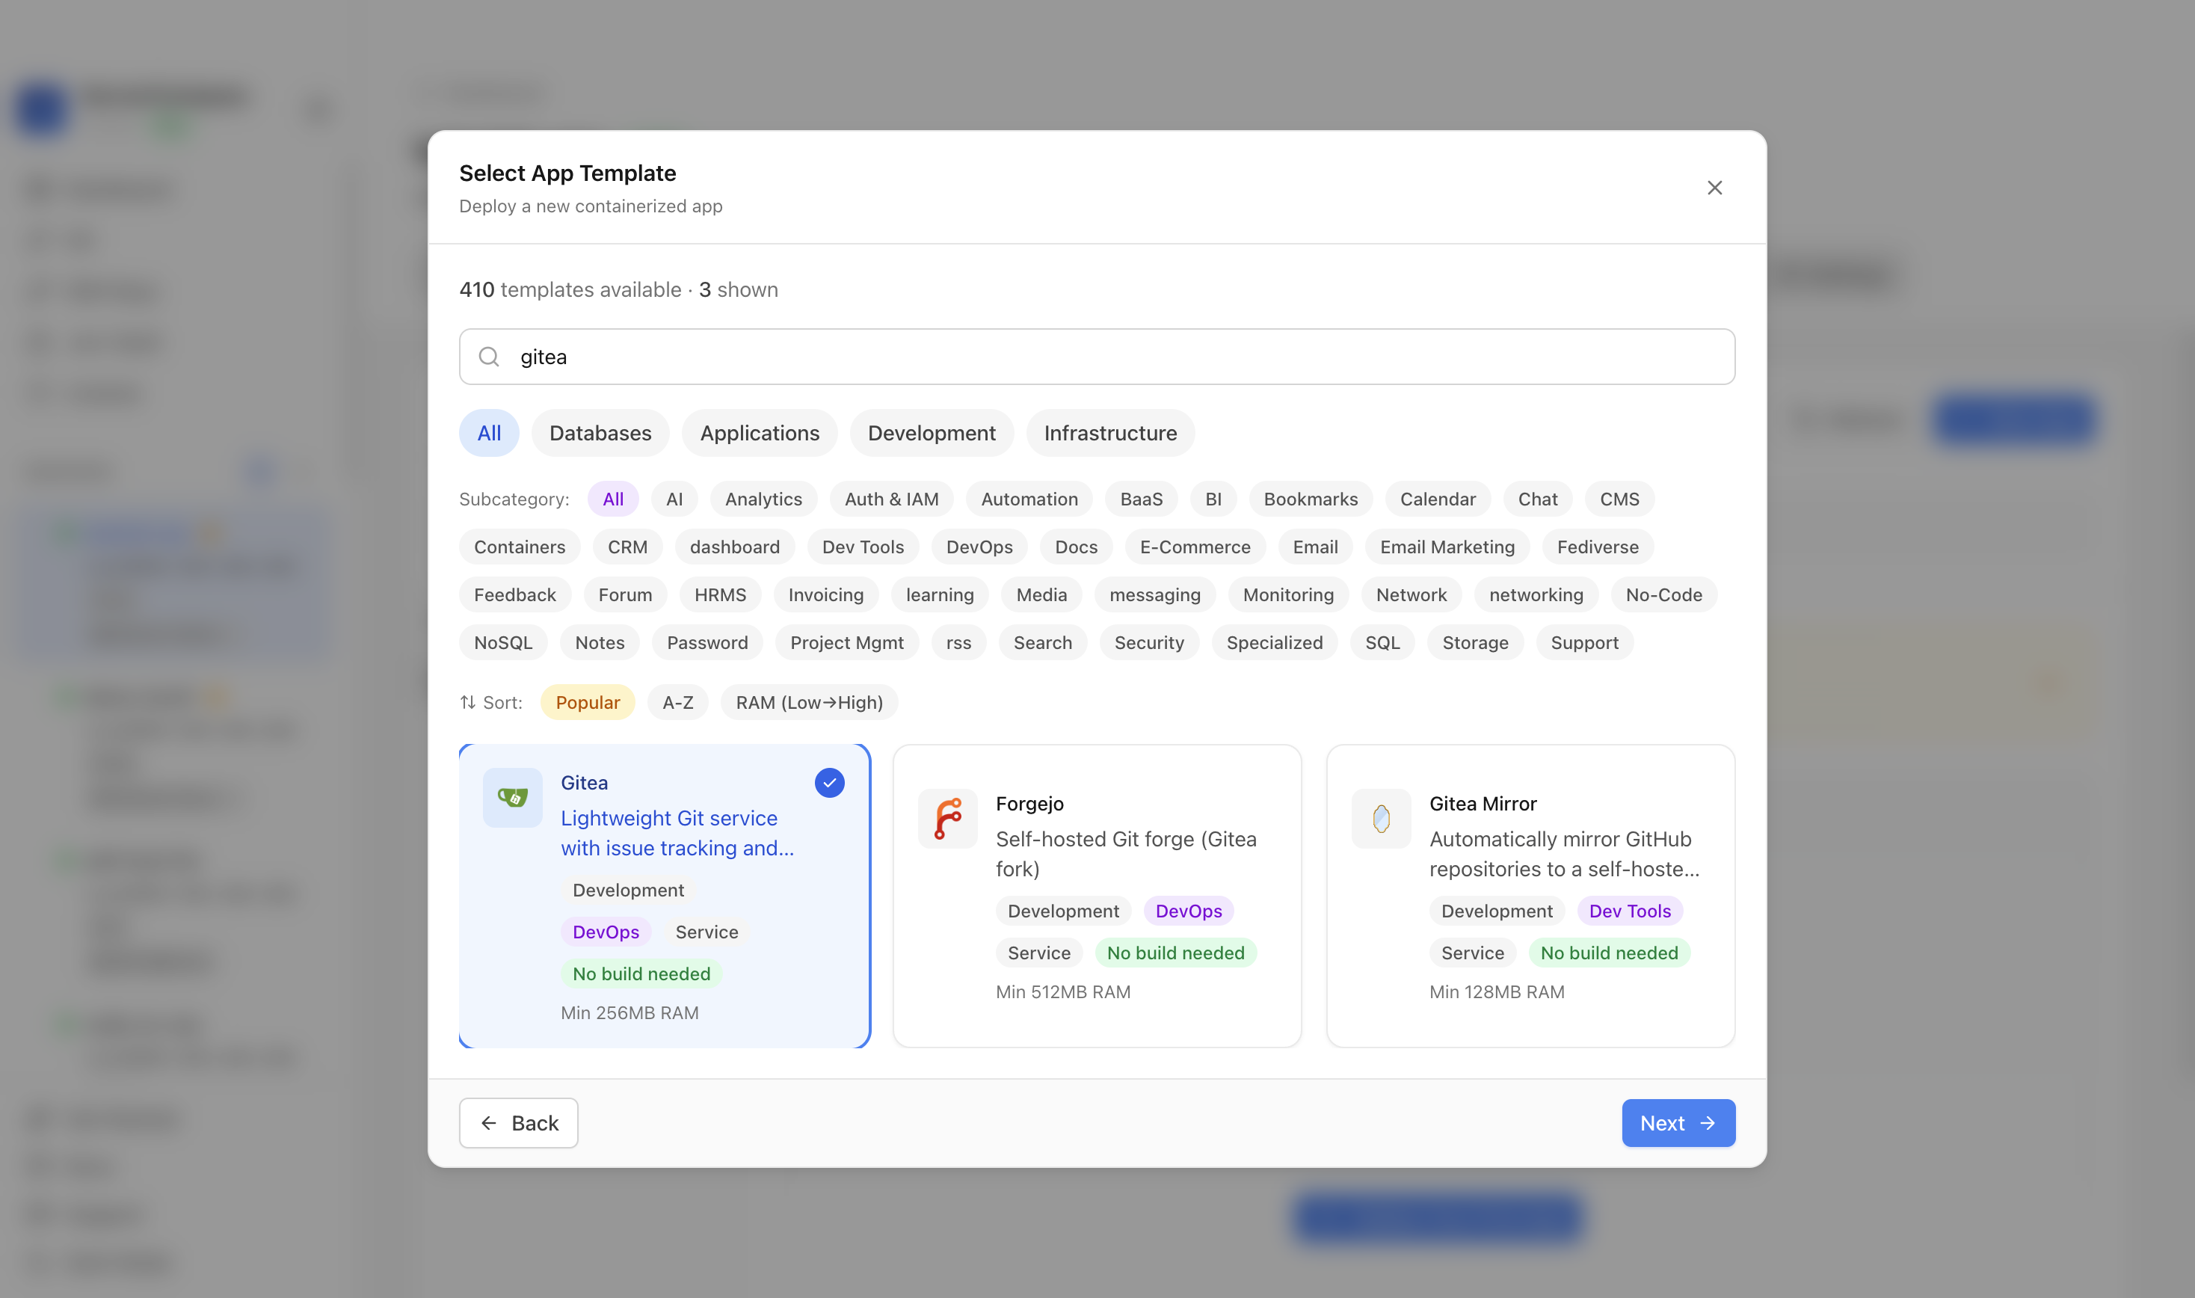The image size is (2195, 1298).
Task: Filter by messaging subcategory
Action: click(1154, 594)
